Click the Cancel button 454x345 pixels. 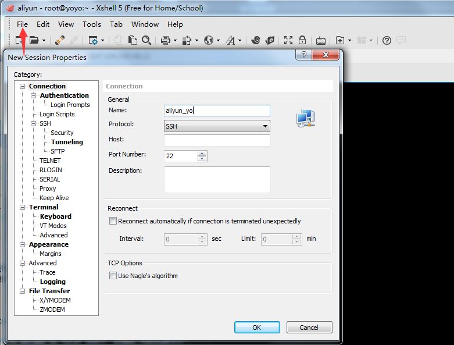tap(309, 328)
